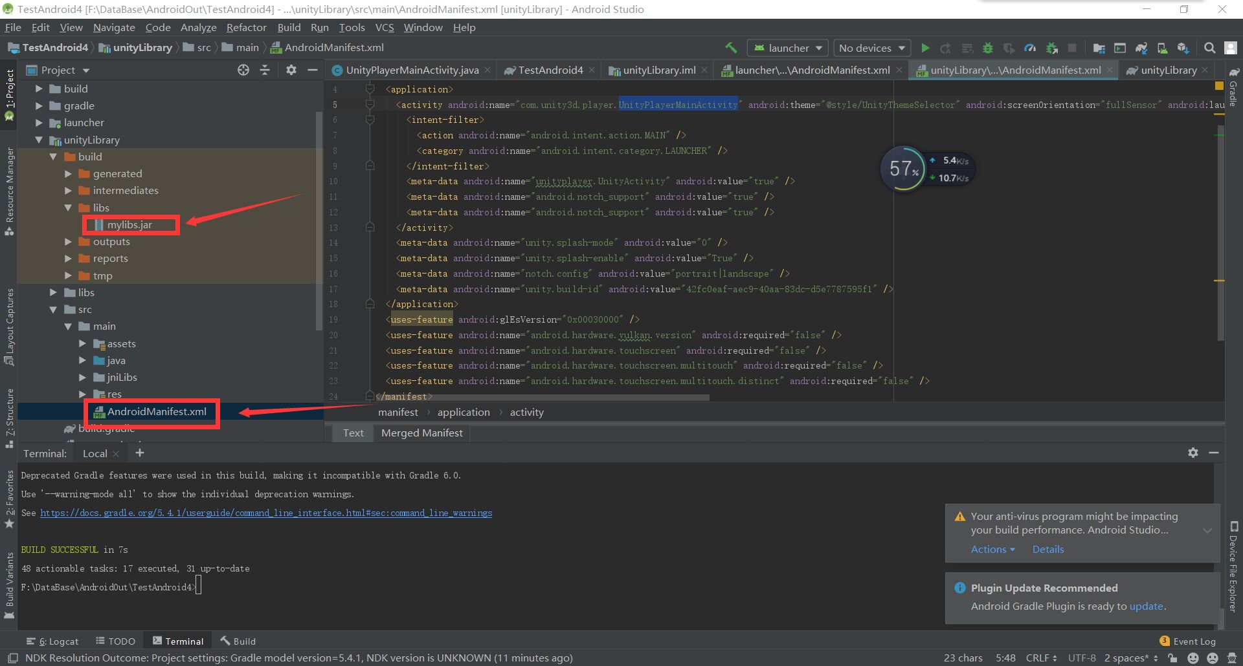Switch to unityLibrary.iml editor tab

tap(659, 70)
